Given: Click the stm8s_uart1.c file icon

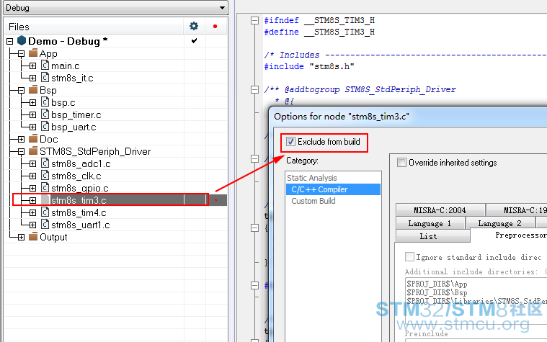Looking at the screenshot, I should [45, 224].
